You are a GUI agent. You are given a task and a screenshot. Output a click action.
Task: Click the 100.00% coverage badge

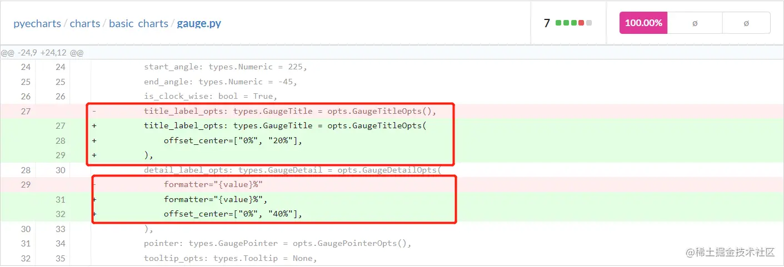643,23
